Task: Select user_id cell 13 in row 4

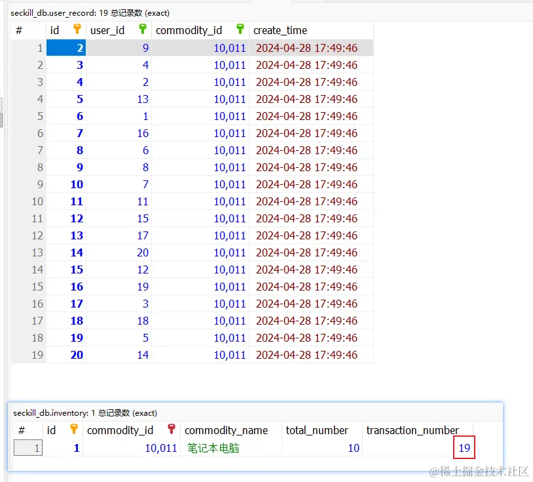Action: 119,99
